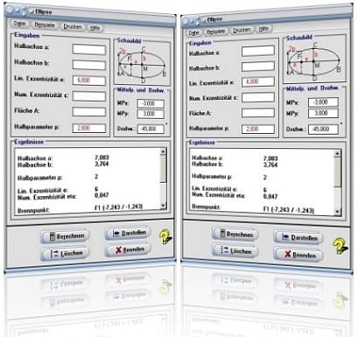Click scroll-up arrow of right Ergebnisse list
This screenshot has width=358, height=337.
click(338, 153)
